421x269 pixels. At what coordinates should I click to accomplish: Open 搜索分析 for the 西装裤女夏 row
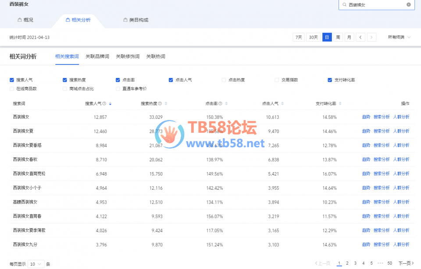382,131
